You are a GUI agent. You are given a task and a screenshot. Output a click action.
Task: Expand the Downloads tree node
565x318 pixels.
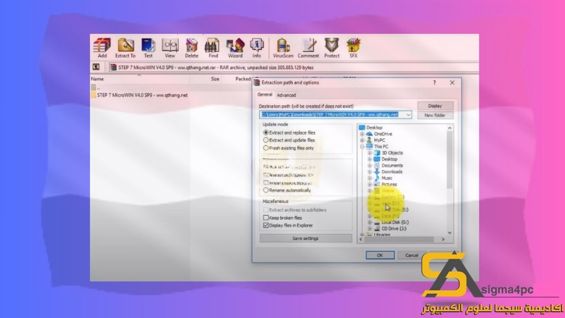pos(370,172)
